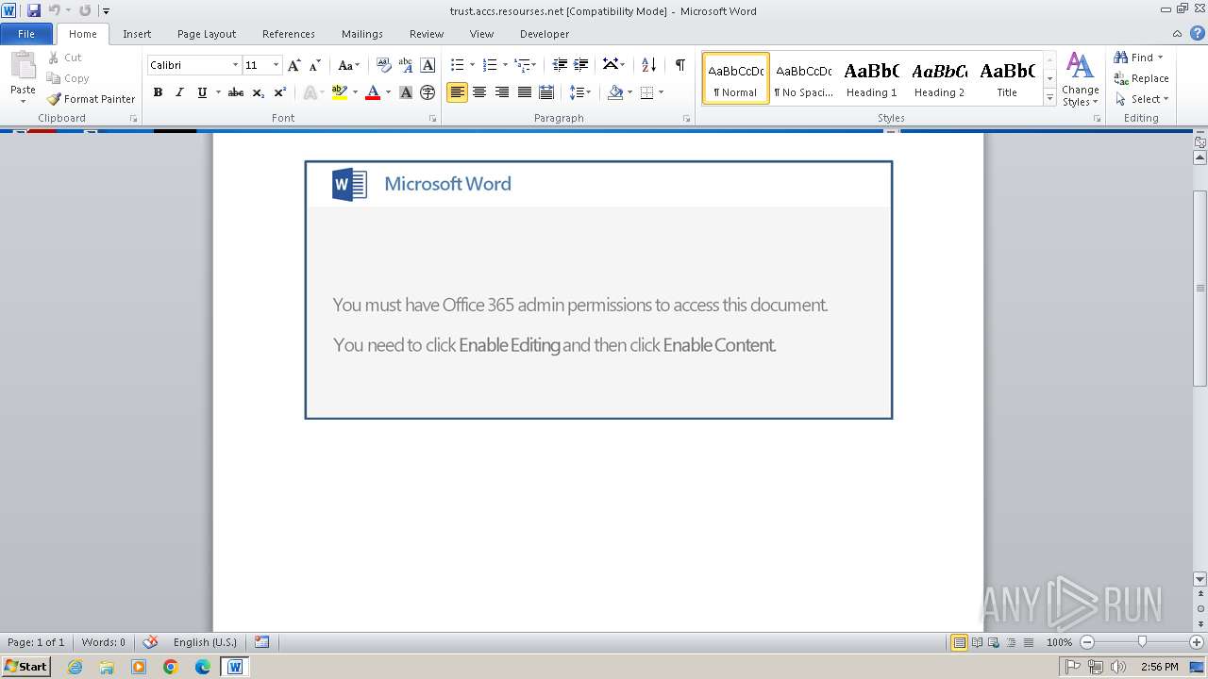Click the Shrink Font icon
1208x679 pixels.
pyautogui.click(x=315, y=65)
